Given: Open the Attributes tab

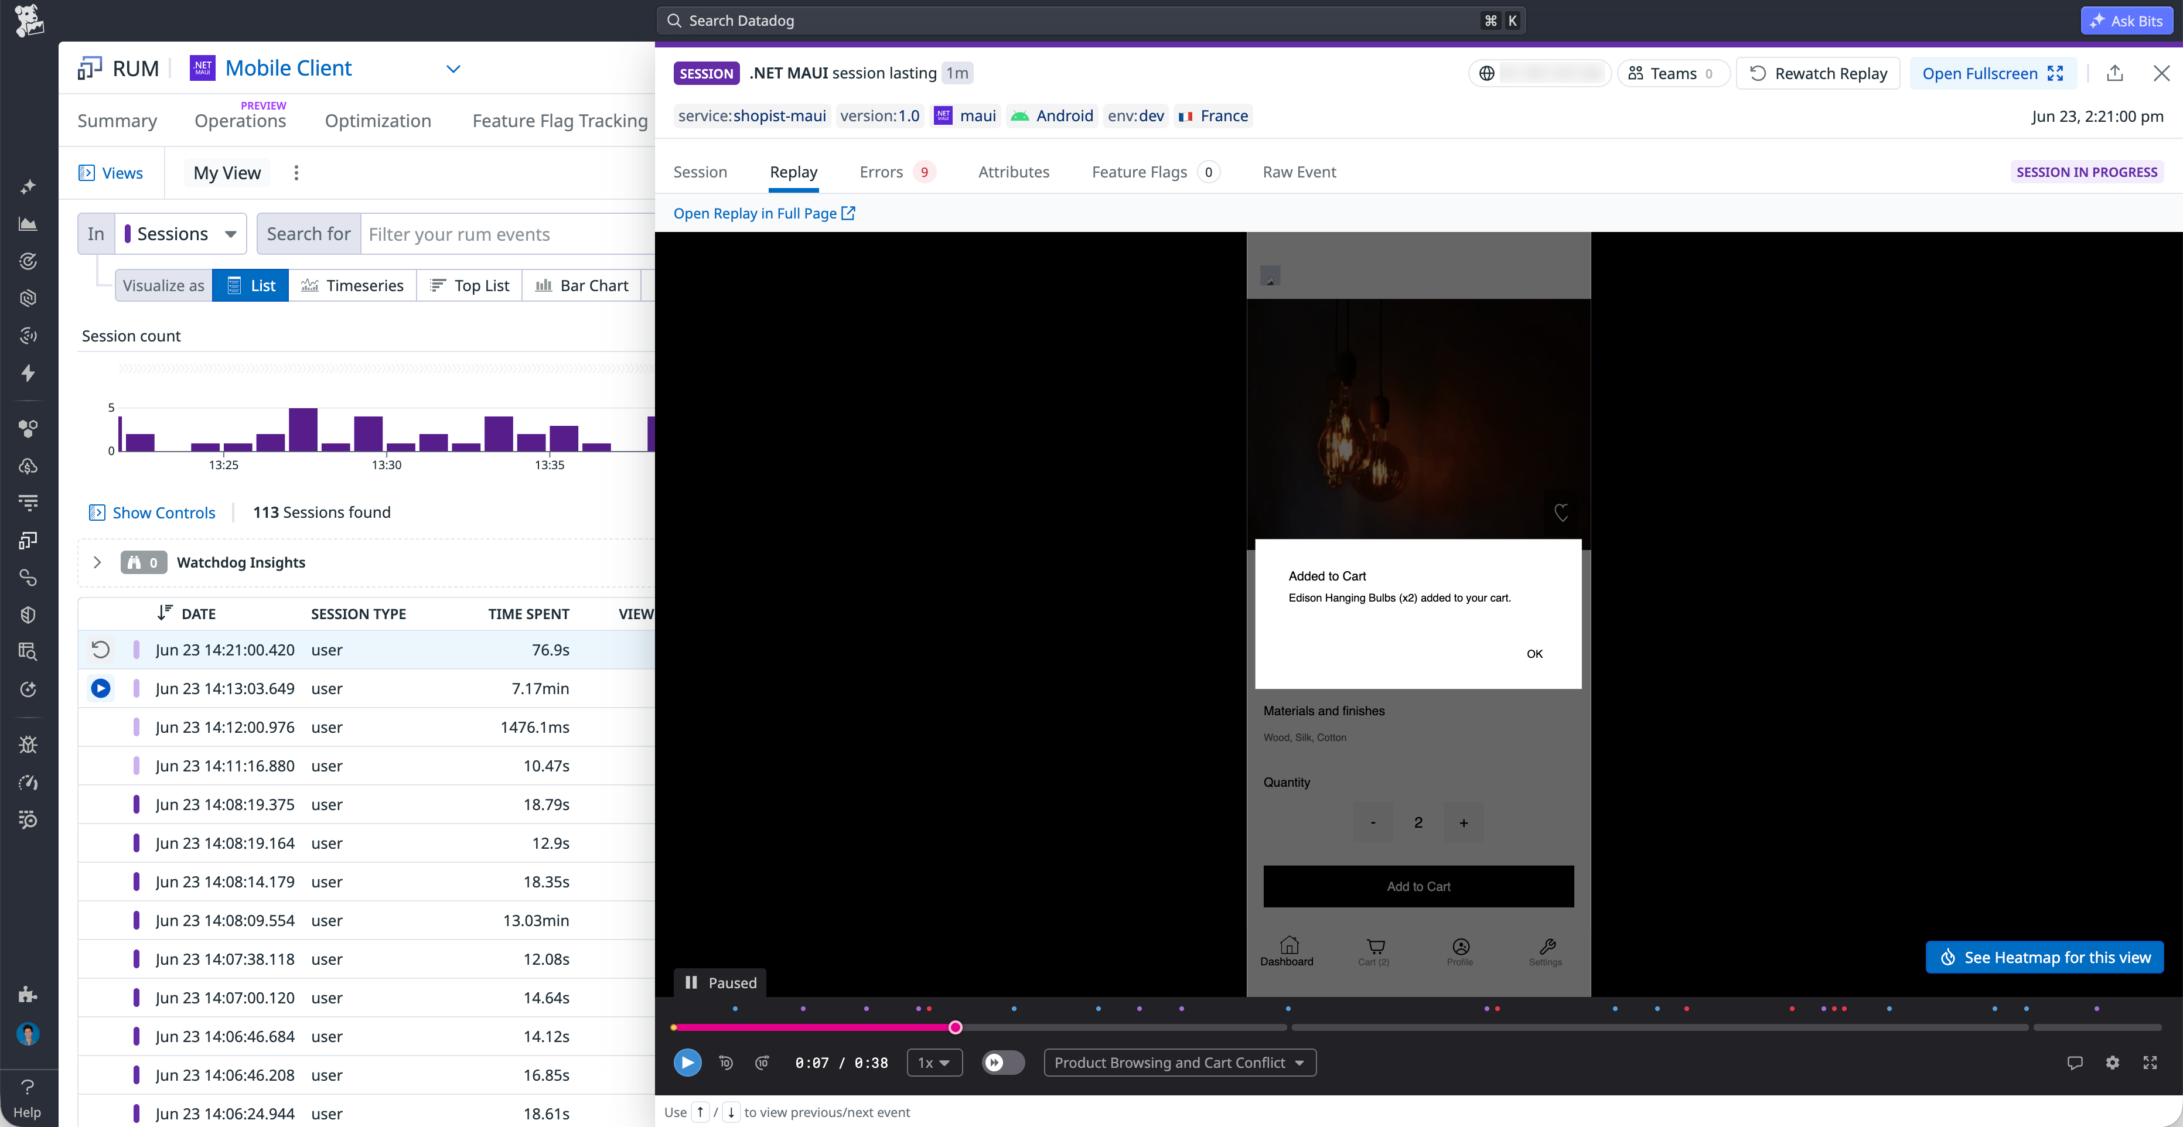Looking at the screenshot, I should (x=1014, y=172).
